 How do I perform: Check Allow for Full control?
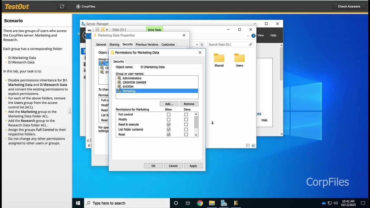pos(169,114)
